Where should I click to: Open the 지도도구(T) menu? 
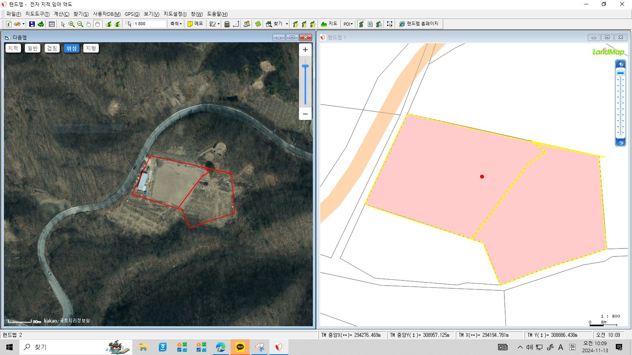tap(37, 14)
